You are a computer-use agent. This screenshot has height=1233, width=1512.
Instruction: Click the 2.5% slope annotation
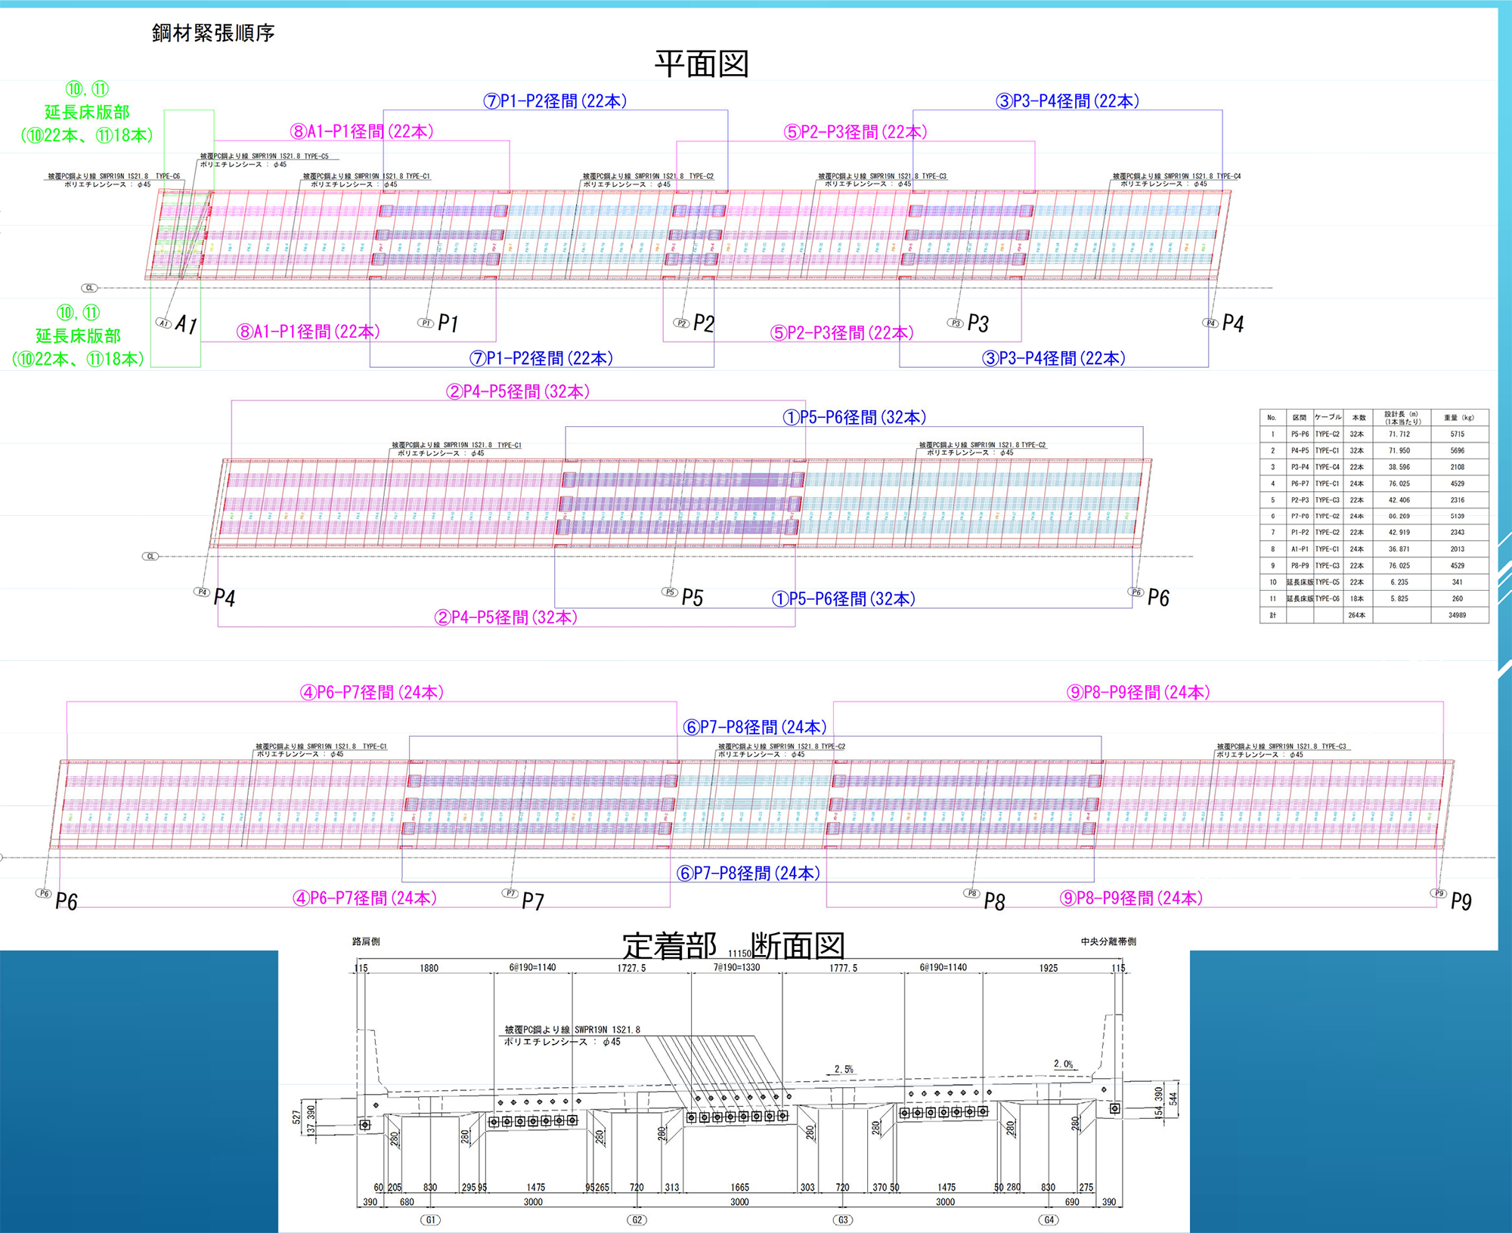coord(844,1069)
